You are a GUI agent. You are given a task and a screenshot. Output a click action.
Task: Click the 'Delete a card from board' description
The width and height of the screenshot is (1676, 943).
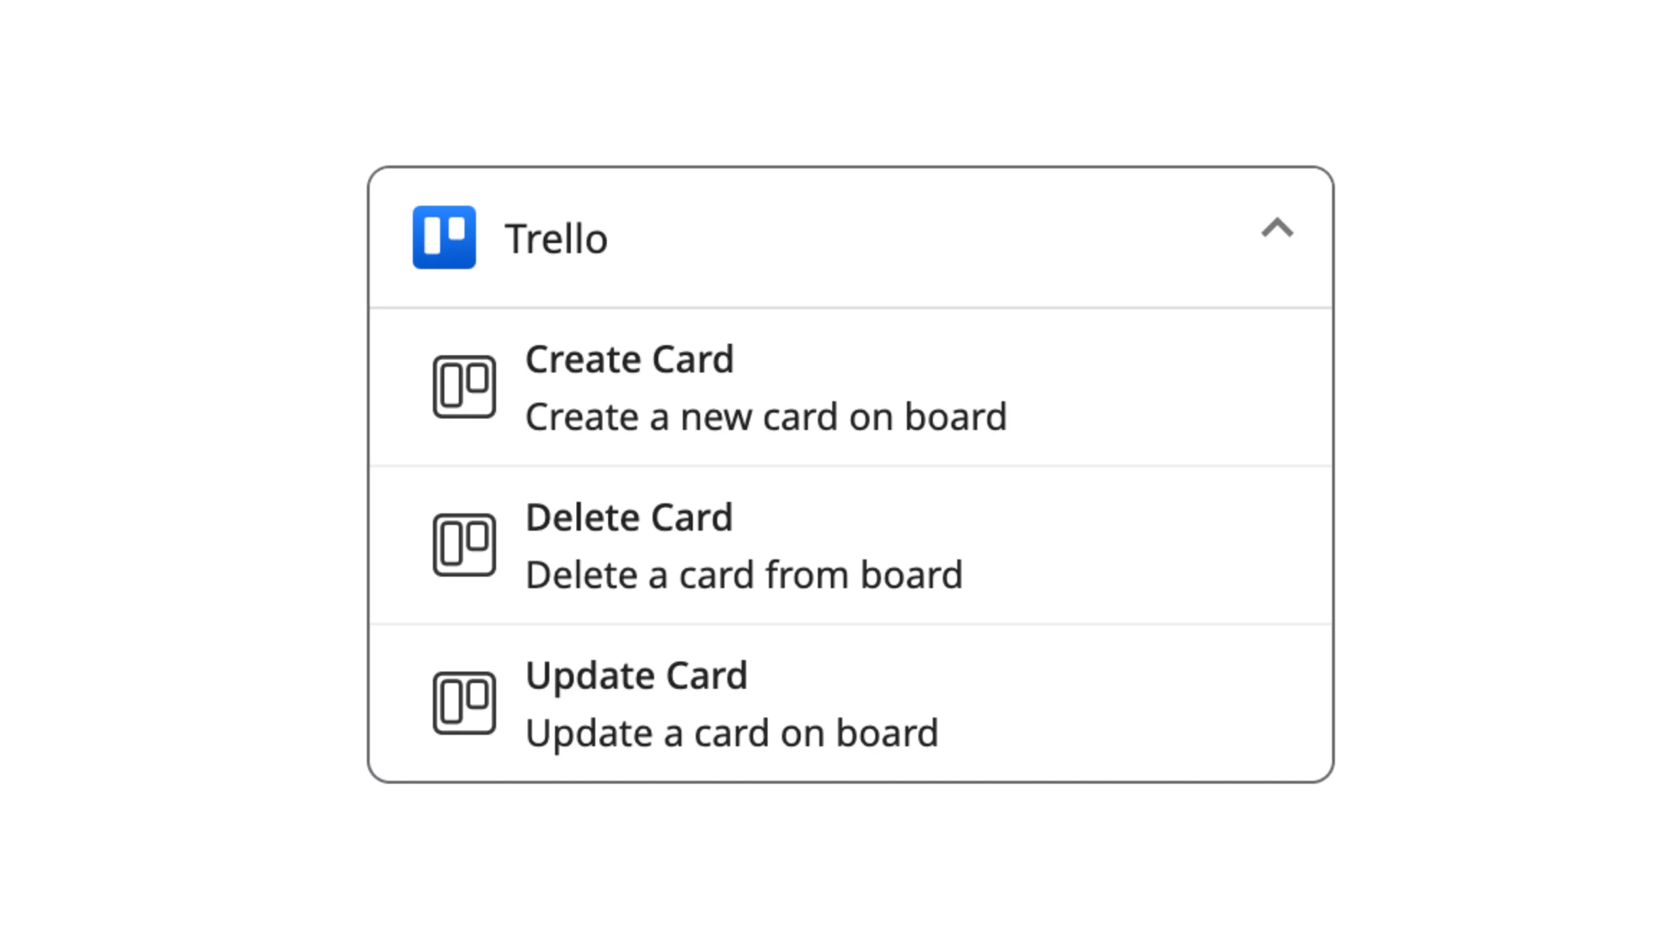click(x=744, y=575)
